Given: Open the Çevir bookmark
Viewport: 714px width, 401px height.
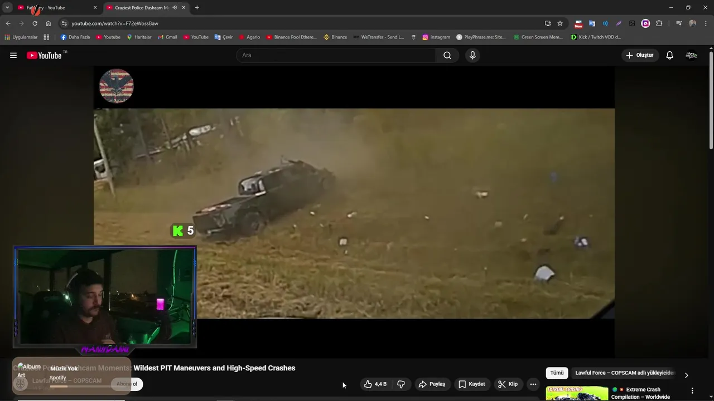Looking at the screenshot, I should pyautogui.click(x=224, y=37).
